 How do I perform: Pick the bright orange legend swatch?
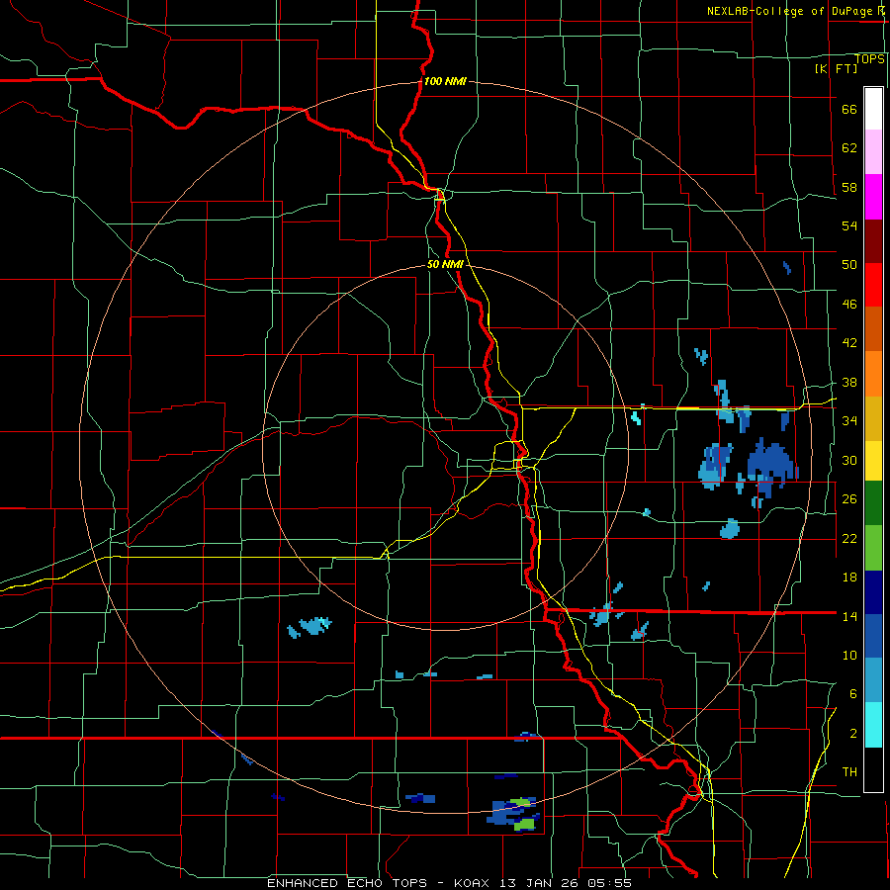pos(873,374)
